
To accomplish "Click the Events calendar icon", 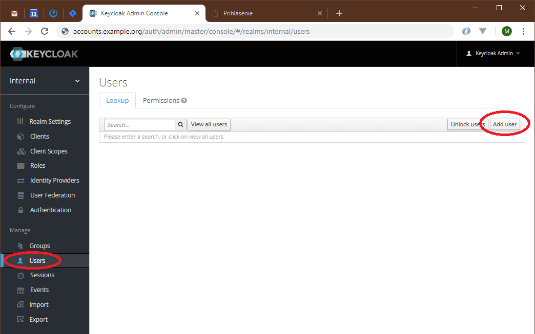I will tap(20, 290).
